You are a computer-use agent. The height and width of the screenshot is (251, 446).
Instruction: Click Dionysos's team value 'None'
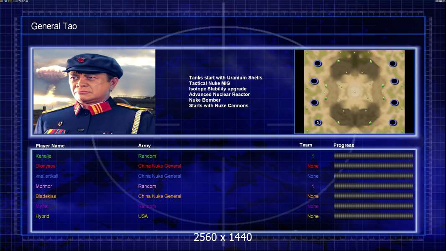pos(313,166)
